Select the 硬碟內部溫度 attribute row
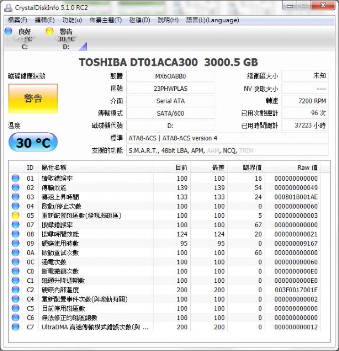 tap(165, 290)
